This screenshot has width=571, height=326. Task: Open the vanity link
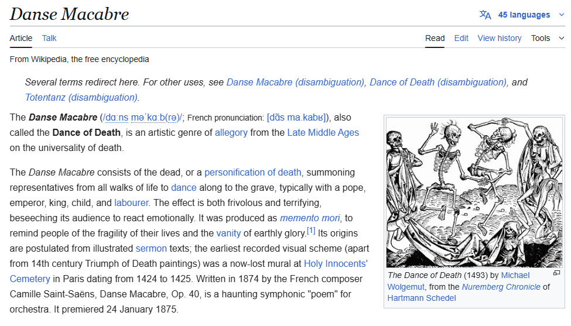coord(228,233)
